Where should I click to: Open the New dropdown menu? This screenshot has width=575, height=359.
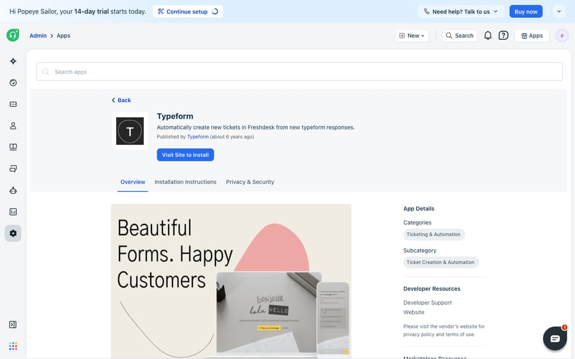pyautogui.click(x=412, y=36)
